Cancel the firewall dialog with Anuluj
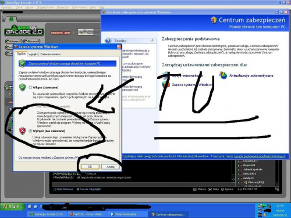This screenshot has height=218, width=291. [111, 167]
